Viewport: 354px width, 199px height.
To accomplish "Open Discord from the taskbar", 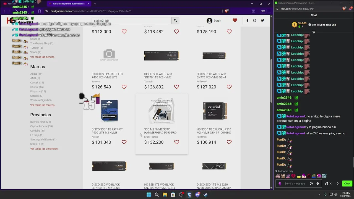I will (x=197, y=195).
